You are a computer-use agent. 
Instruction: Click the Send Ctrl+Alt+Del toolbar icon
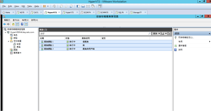(54, 6)
